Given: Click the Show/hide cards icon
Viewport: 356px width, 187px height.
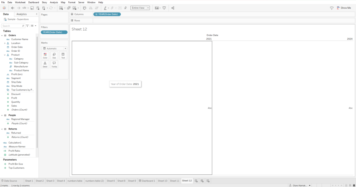Looking at the screenshot, I should click(x=157, y=8).
